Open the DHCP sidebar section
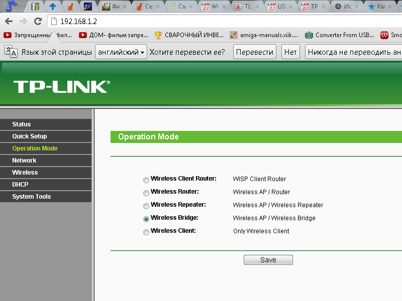The image size is (402, 301). [46, 184]
